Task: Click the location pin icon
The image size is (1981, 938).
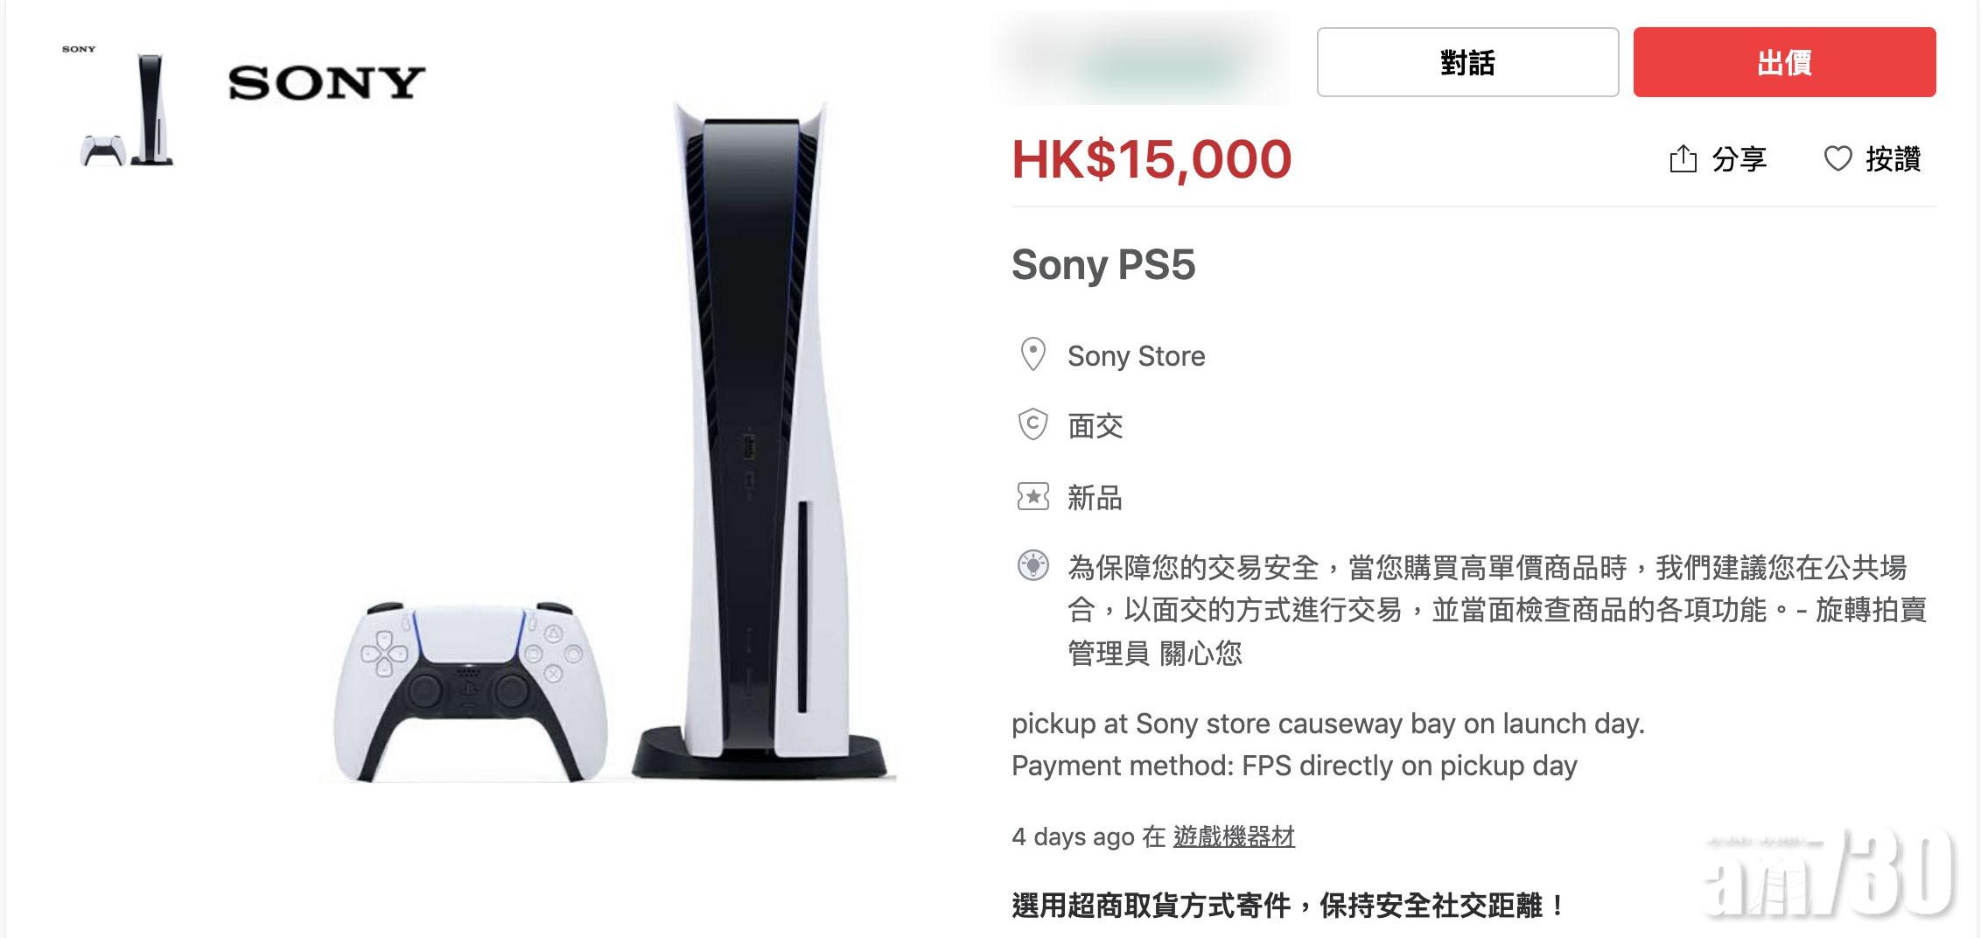Action: (1033, 354)
